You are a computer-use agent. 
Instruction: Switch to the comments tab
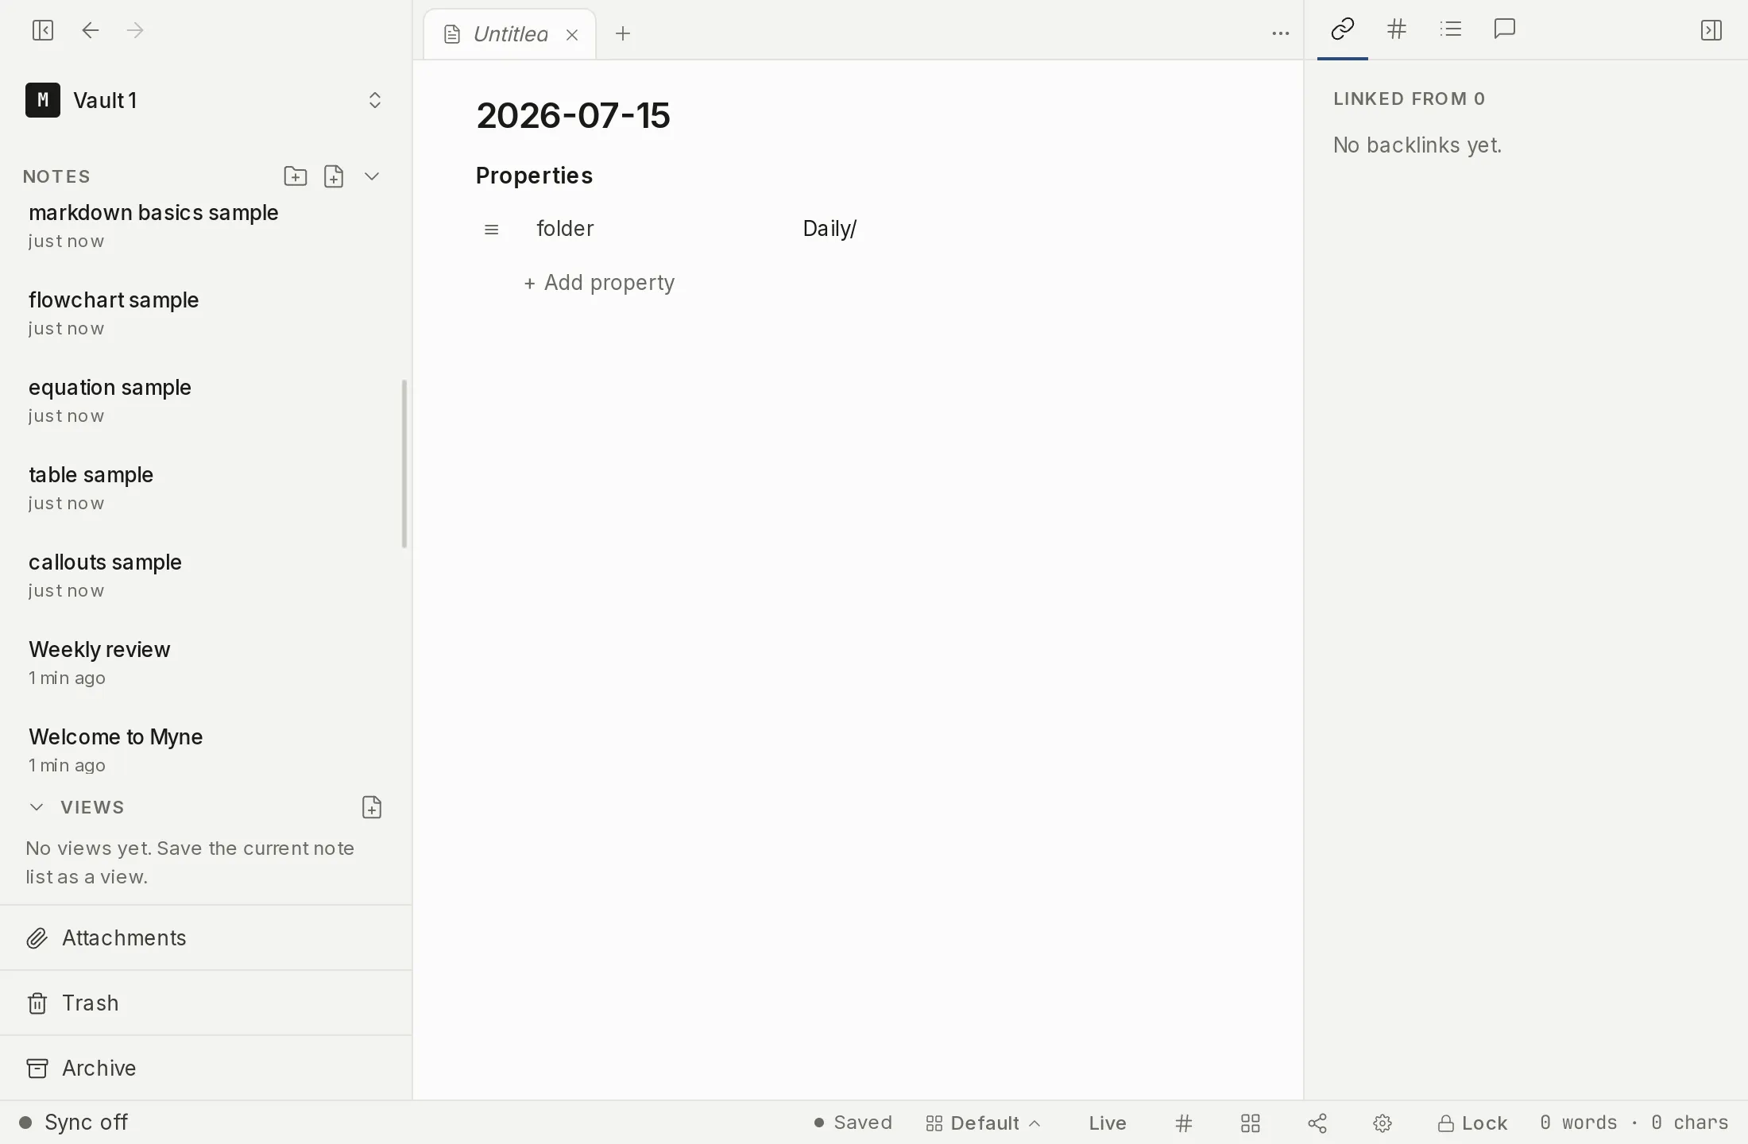(x=1505, y=29)
